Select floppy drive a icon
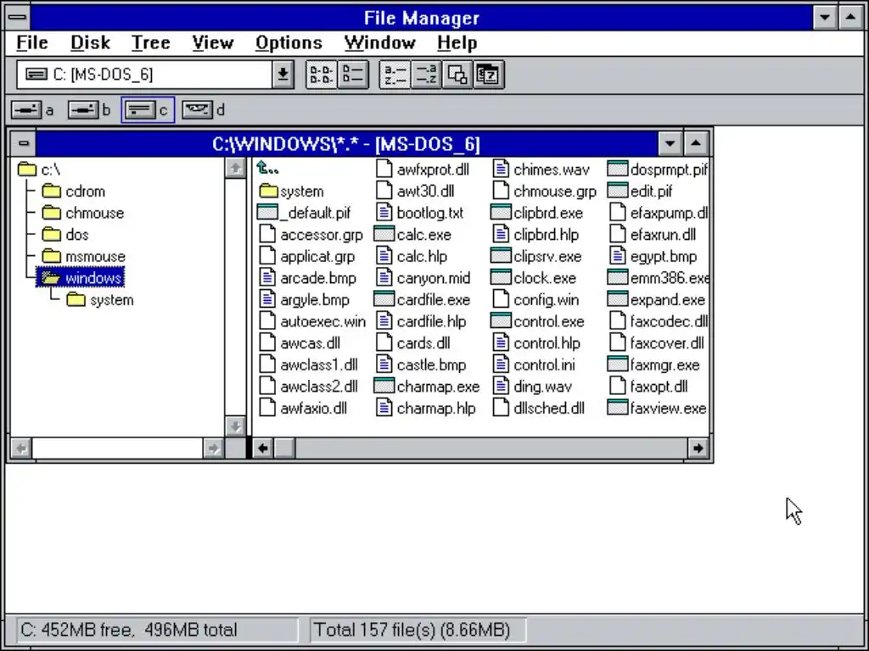Viewport: 869px width, 651px height. [x=33, y=110]
